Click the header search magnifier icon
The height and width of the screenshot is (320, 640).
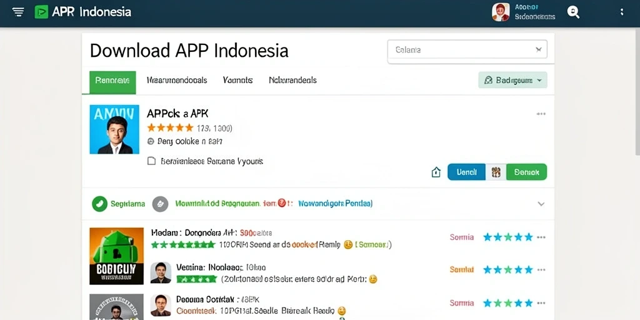click(x=574, y=12)
